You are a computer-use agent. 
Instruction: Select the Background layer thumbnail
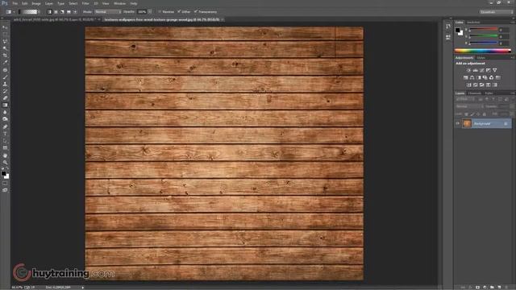pyautogui.click(x=467, y=123)
